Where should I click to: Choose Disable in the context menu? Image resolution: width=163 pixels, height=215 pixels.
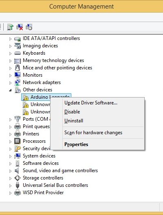pos(72,112)
